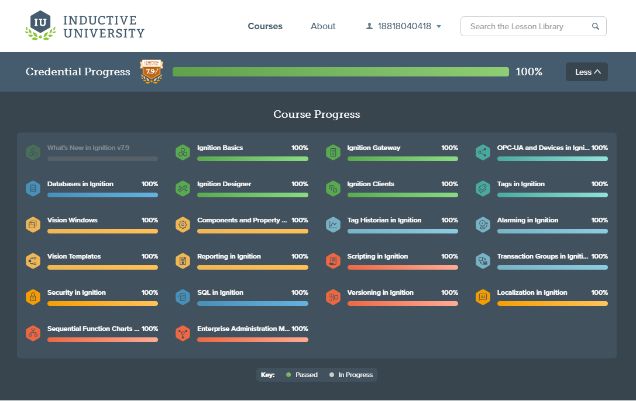
Task: Open the Alarming in Ignition hexagon icon
Action: click(483, 225)
